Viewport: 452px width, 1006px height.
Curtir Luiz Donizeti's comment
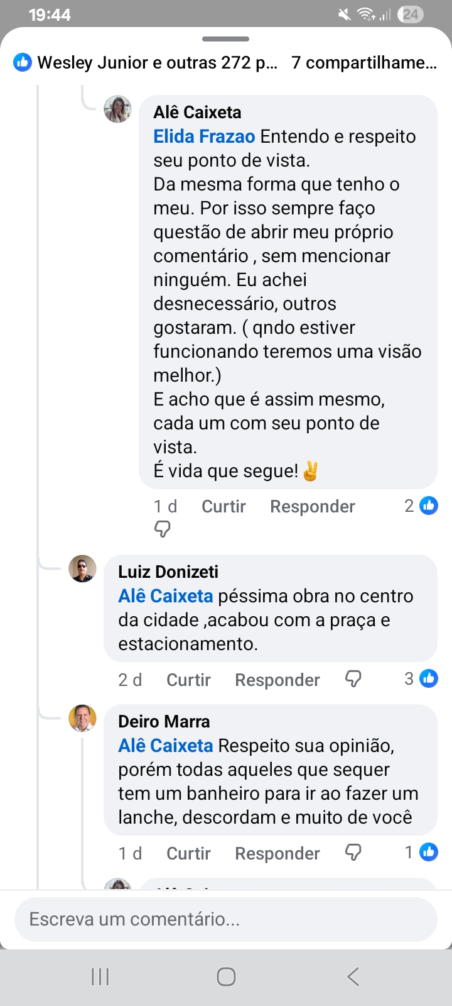tap(188, 680)
